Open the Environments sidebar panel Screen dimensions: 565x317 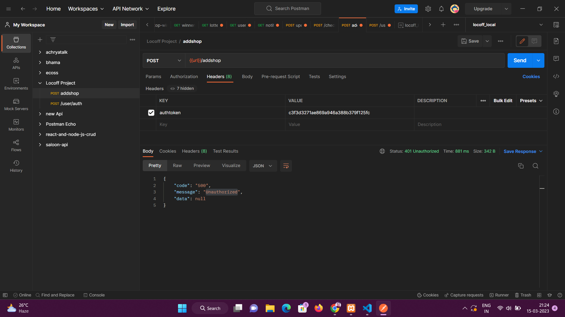click(16, 84)
